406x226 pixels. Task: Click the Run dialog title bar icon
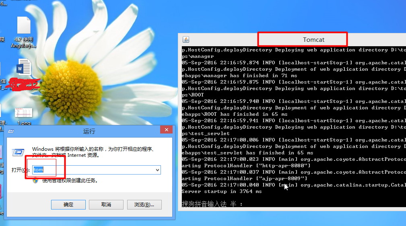[x=11, y=131]
